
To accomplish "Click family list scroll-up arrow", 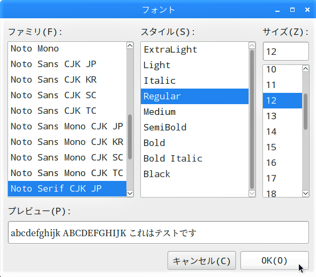I will coord(130,46).
